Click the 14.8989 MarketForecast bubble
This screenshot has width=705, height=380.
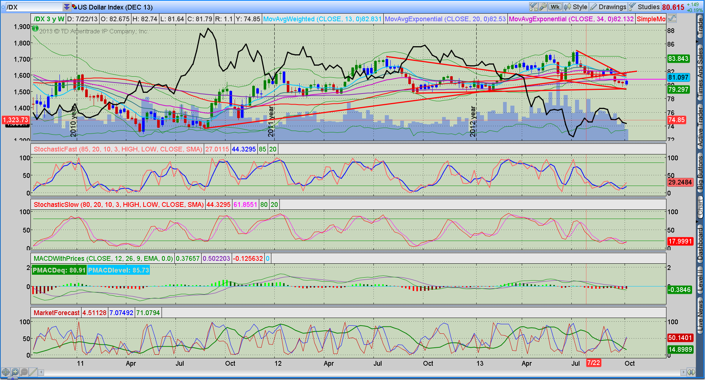coord(680,349)
